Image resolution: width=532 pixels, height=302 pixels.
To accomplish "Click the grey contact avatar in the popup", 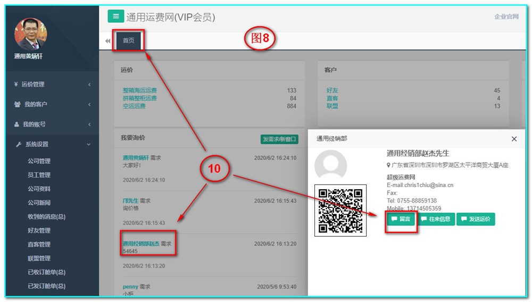I will click(331, 165).
